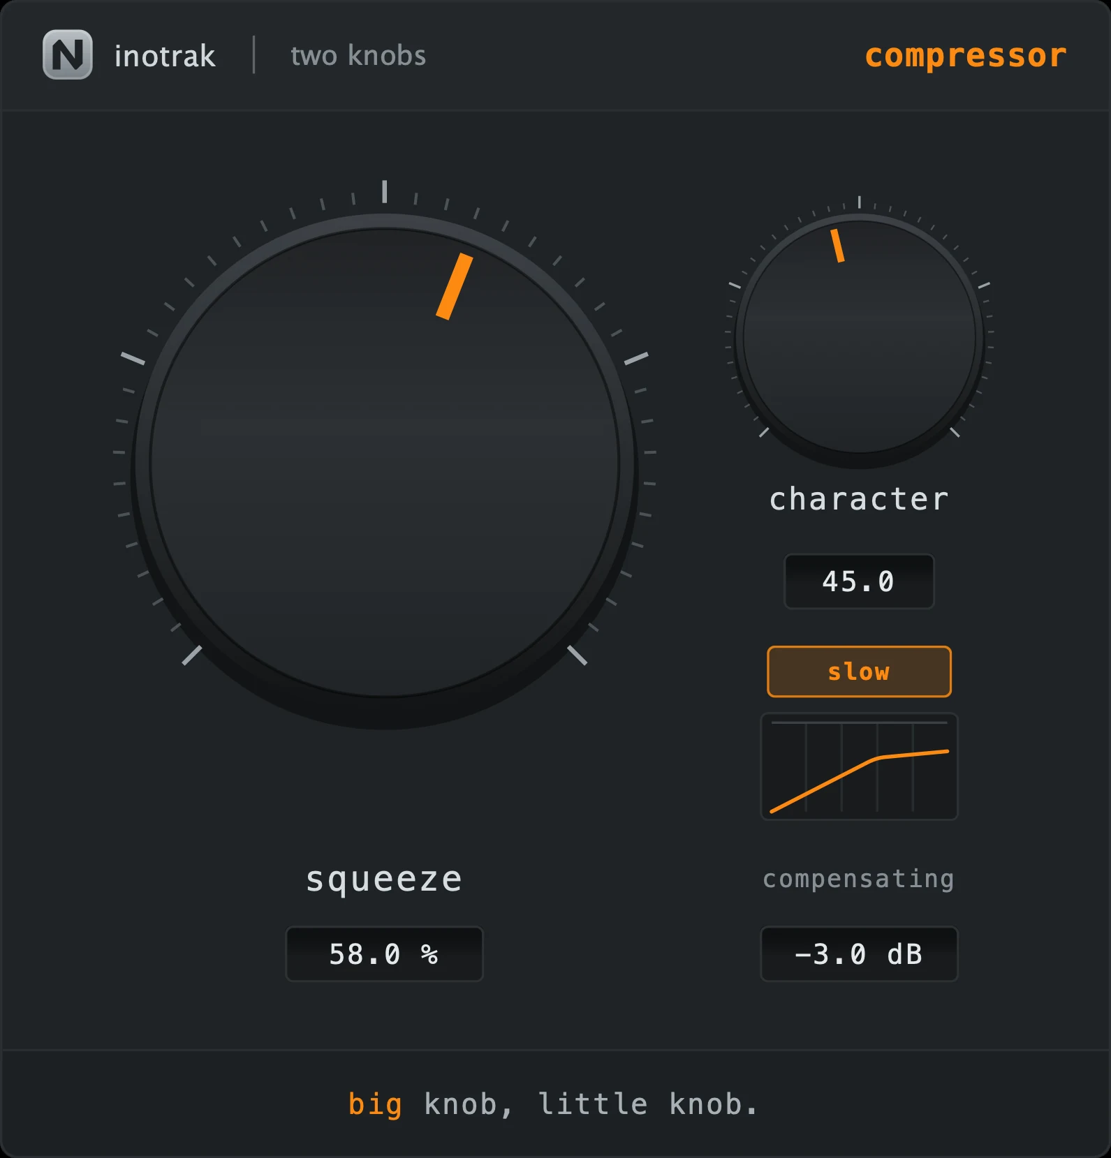Click the "character" label

(x=859, y=499)
